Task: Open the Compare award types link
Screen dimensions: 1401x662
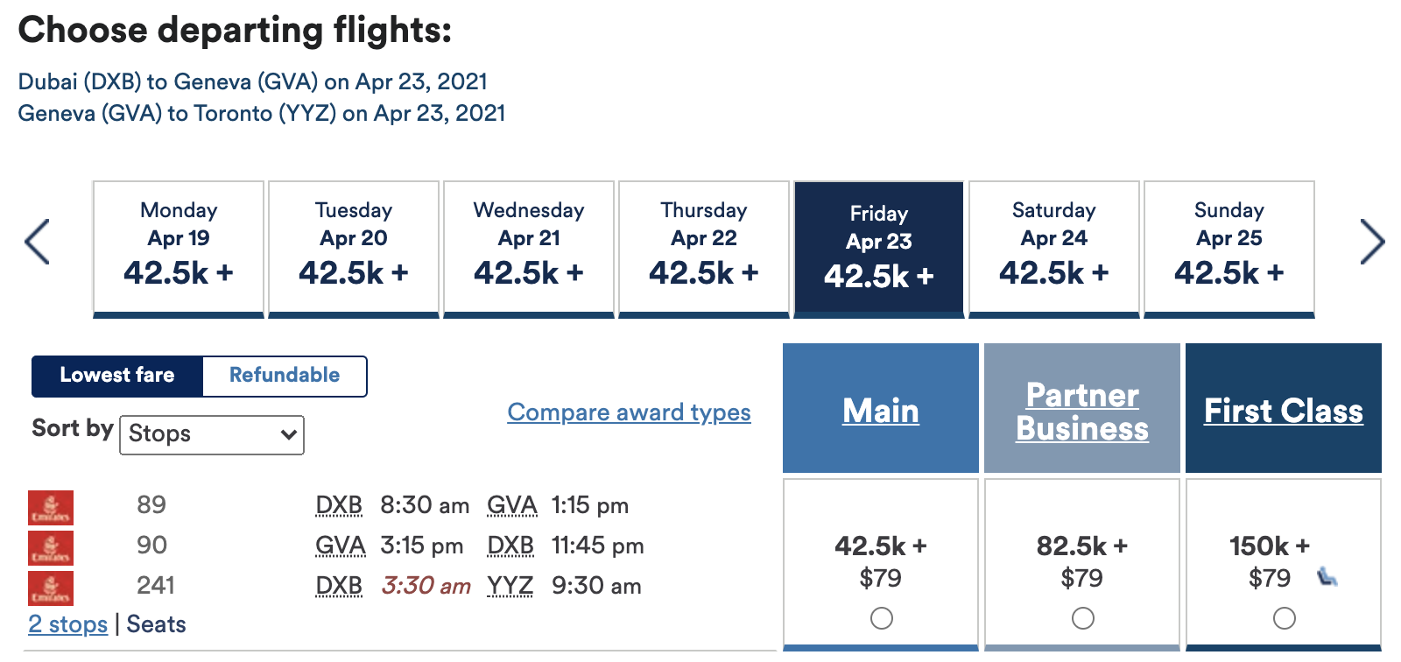Action: pyautogui.click(x=629, y=412)
